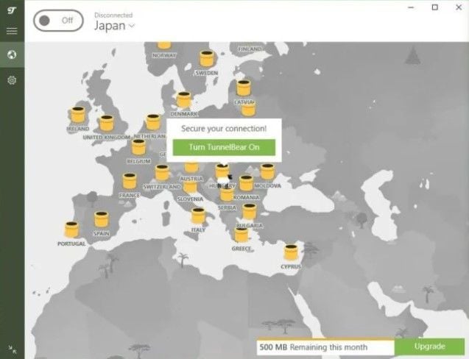Select the France tunnel on map
This screenshot has width=469, height=359.
coord(130,181)
